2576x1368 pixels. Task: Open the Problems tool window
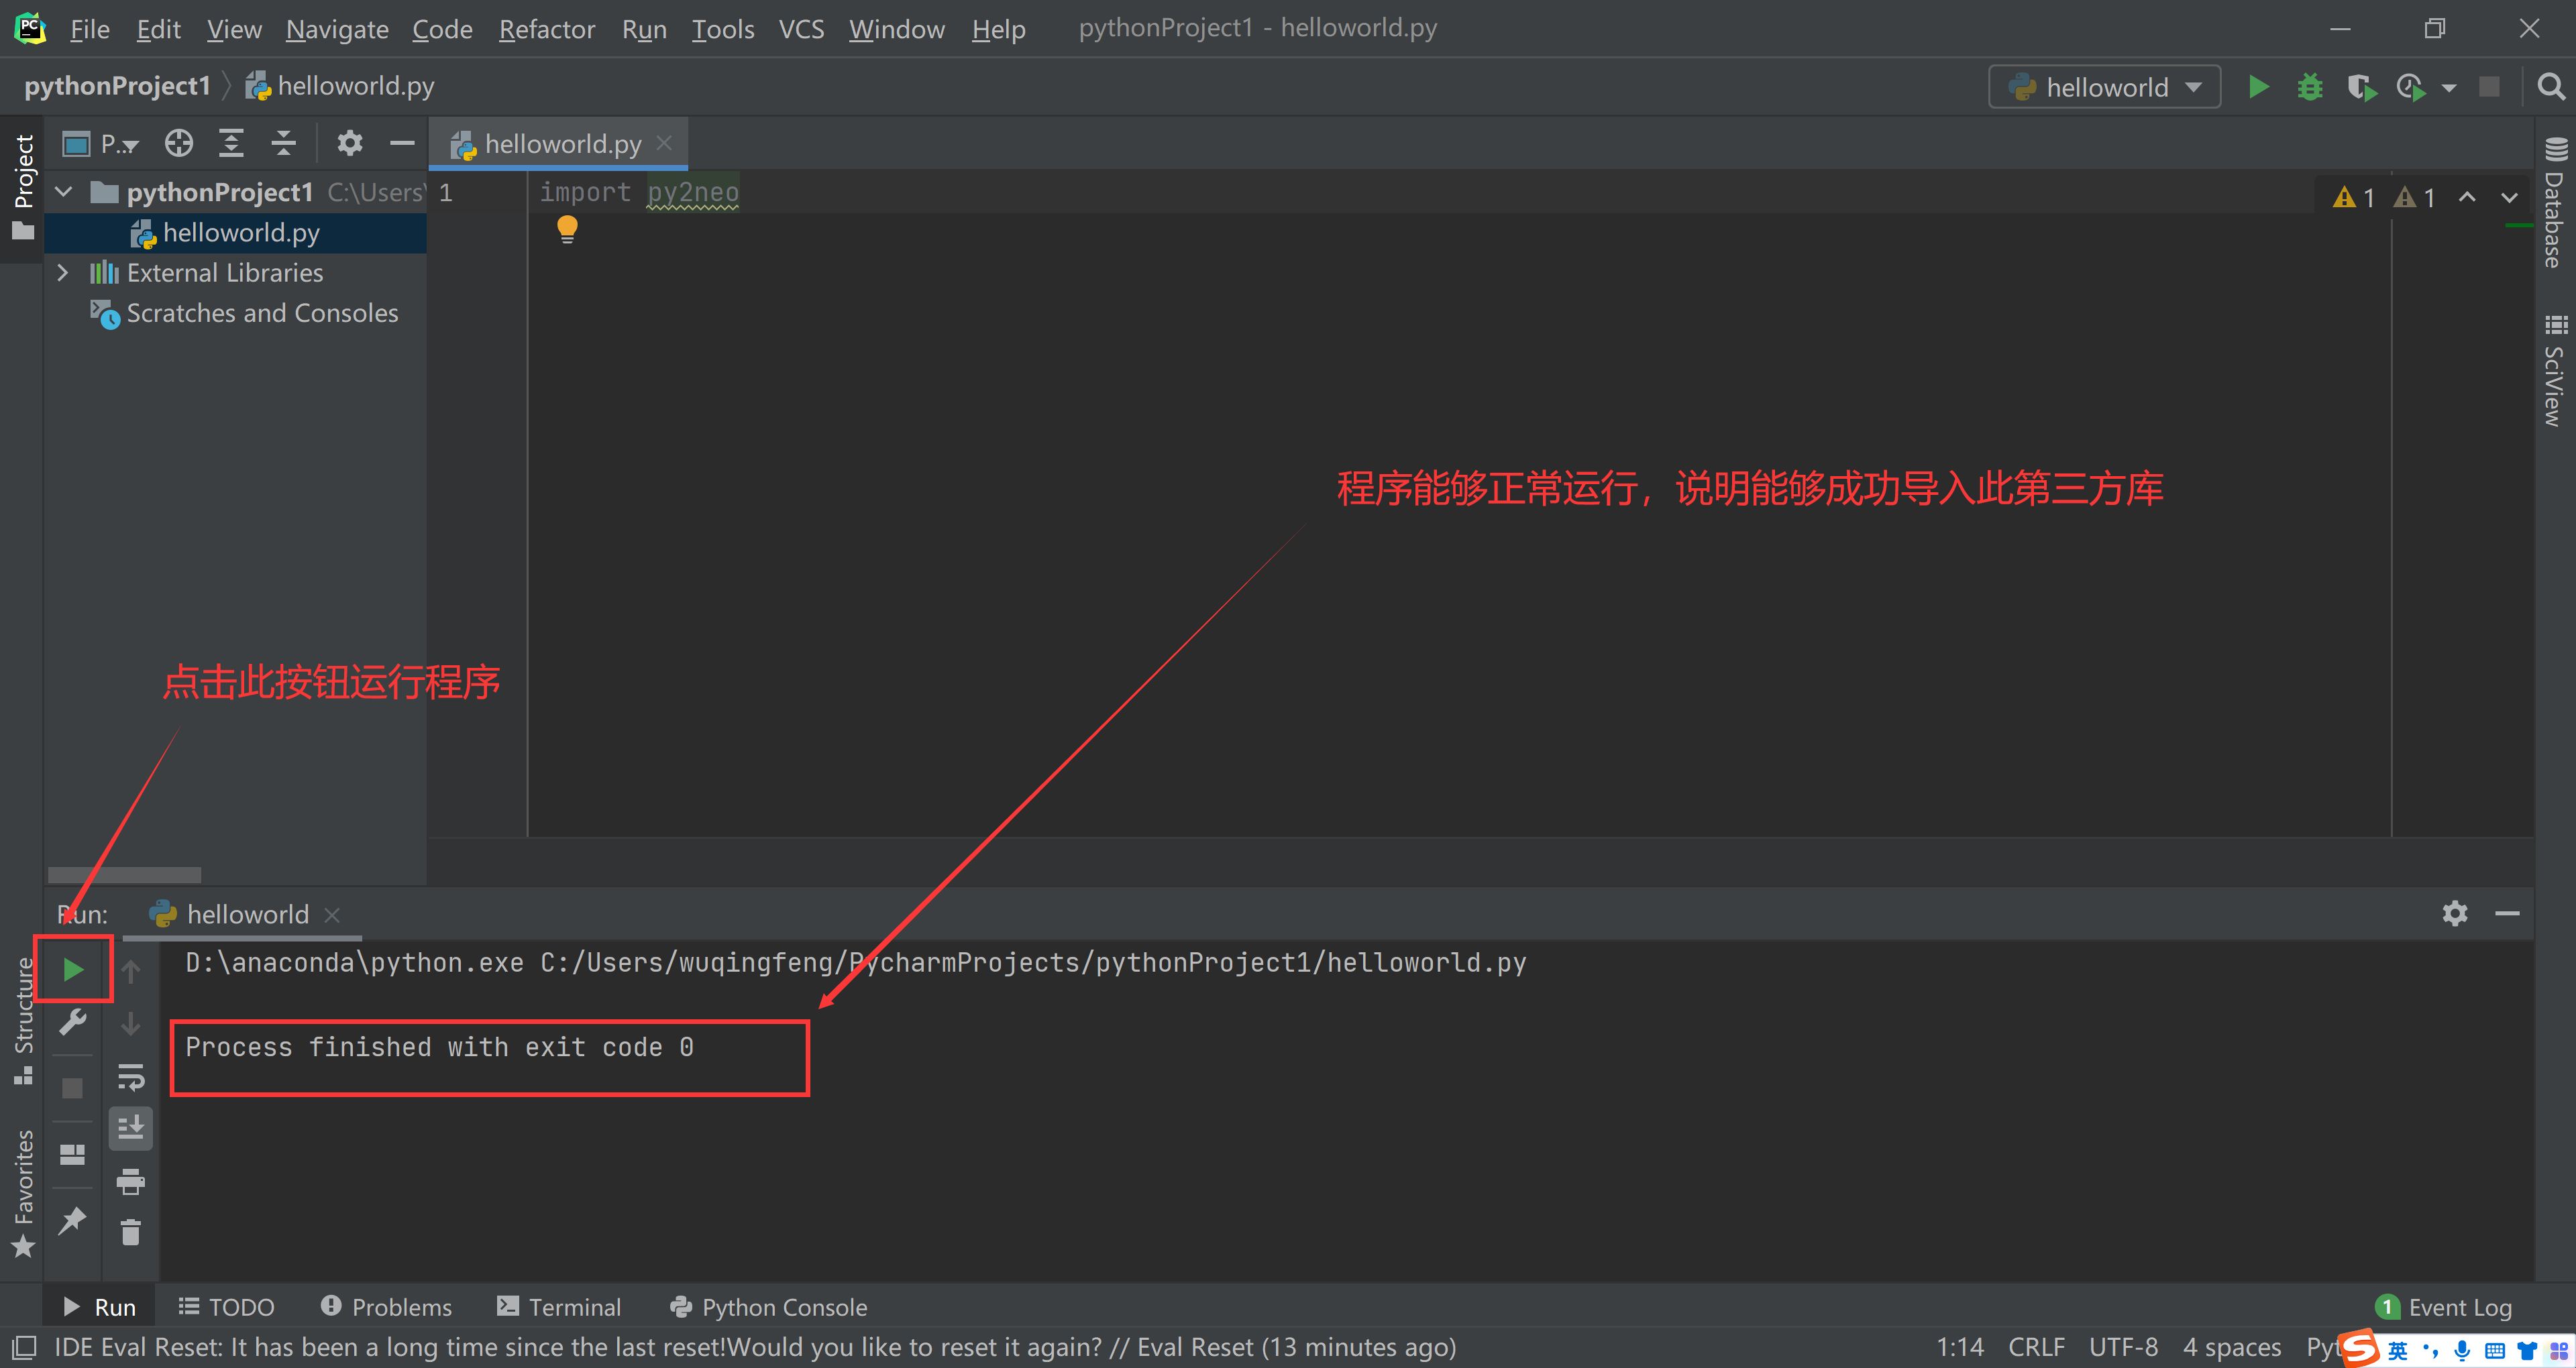pyautogui.click(x=386, y=1306)
